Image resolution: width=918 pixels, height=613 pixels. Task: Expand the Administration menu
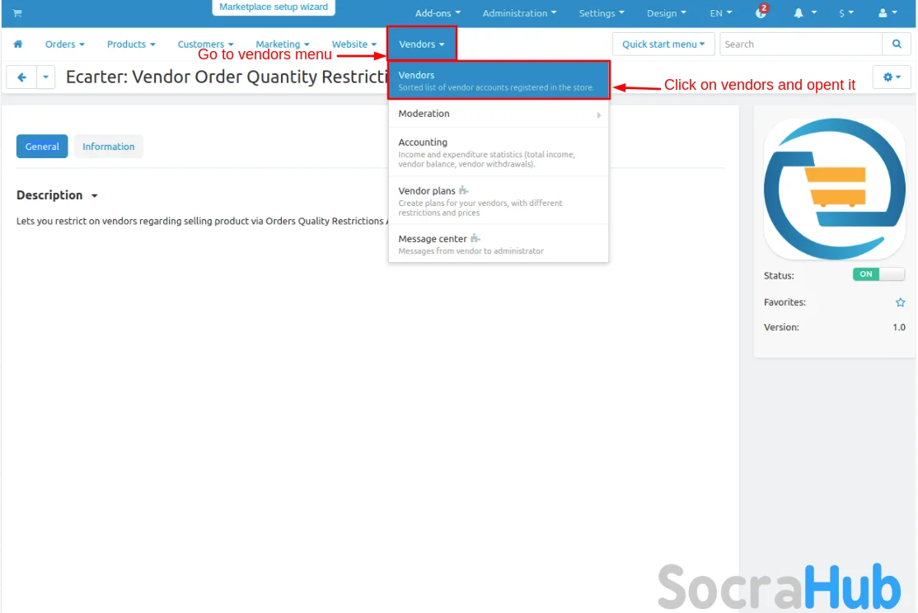pyautogui.click(x=519, y=13)
